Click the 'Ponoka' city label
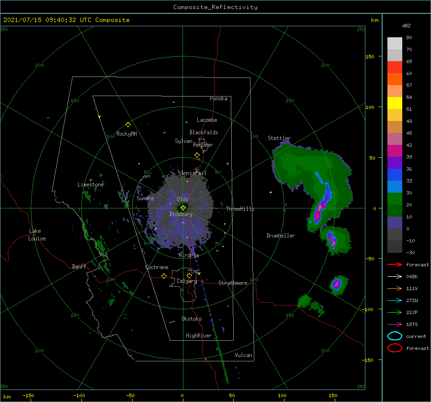 pyautogui.click(x=218, y=98)
